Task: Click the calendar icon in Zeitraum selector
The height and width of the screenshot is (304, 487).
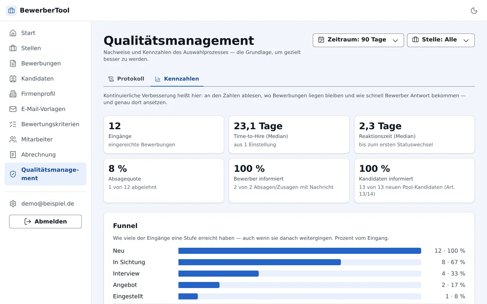Action: (x=321, y=40)
